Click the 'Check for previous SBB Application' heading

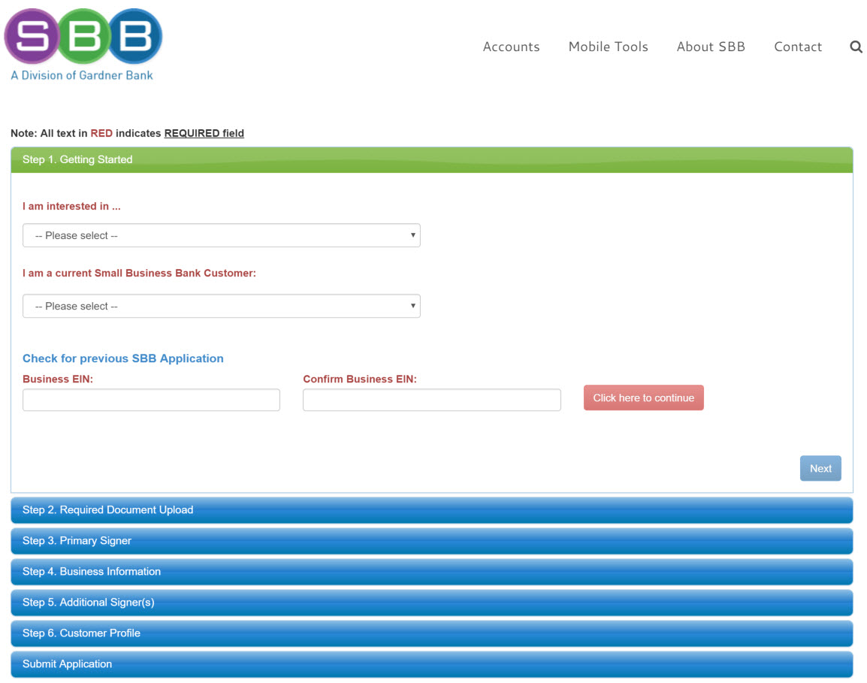click(x=122, y=358)
